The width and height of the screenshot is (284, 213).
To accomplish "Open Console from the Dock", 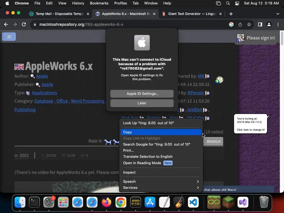I will point(135,202).
